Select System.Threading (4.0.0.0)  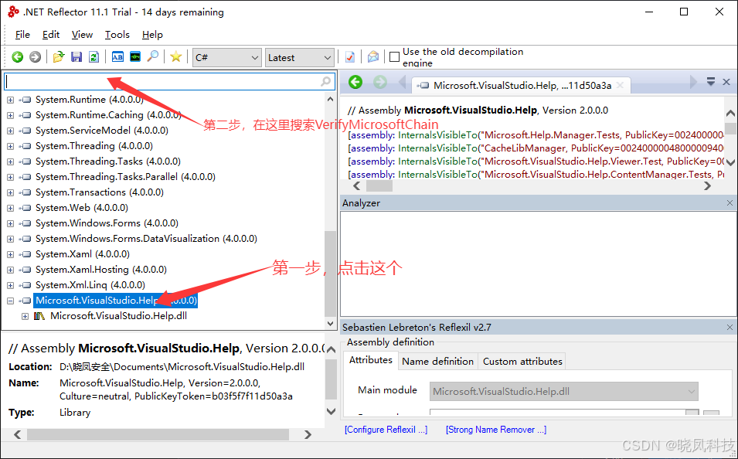point(94,146)
